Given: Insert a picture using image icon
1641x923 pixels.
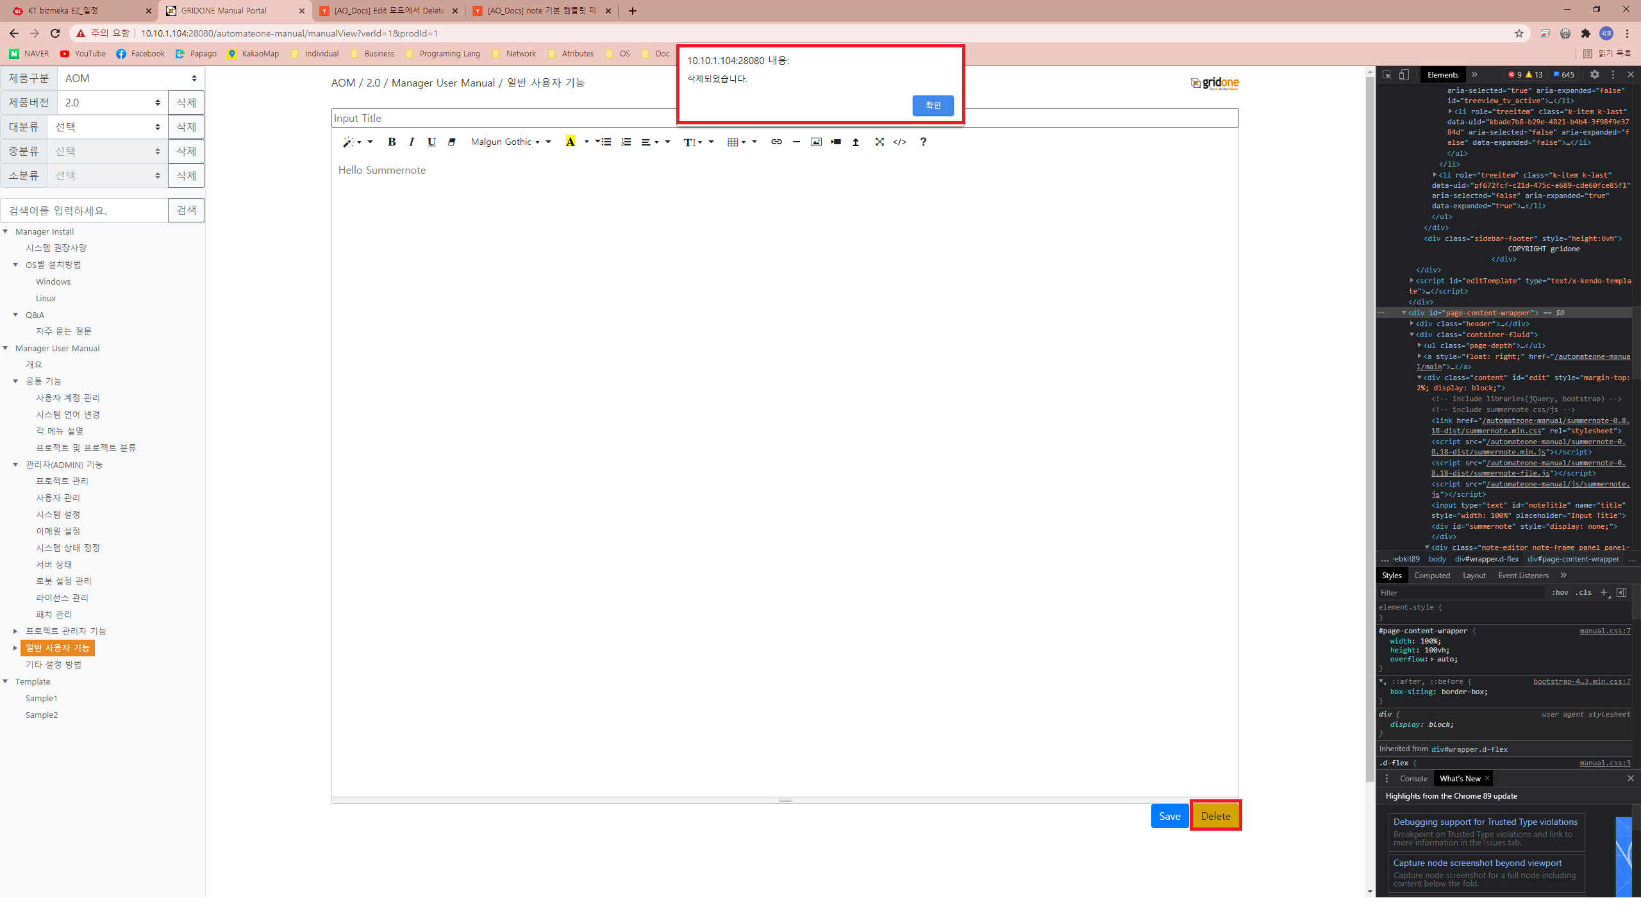Looking at the screenshot, I should coord(816,142).
